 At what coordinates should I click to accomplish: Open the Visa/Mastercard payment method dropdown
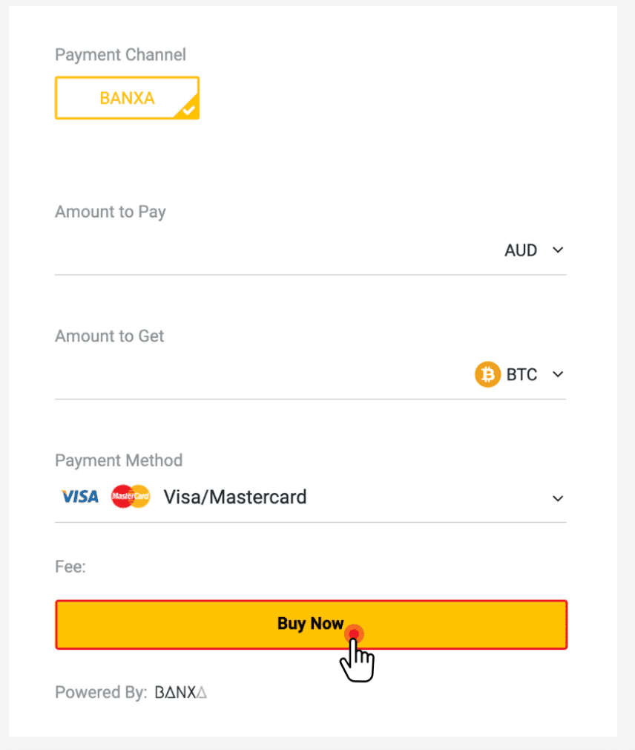click(x=311, y=497)
